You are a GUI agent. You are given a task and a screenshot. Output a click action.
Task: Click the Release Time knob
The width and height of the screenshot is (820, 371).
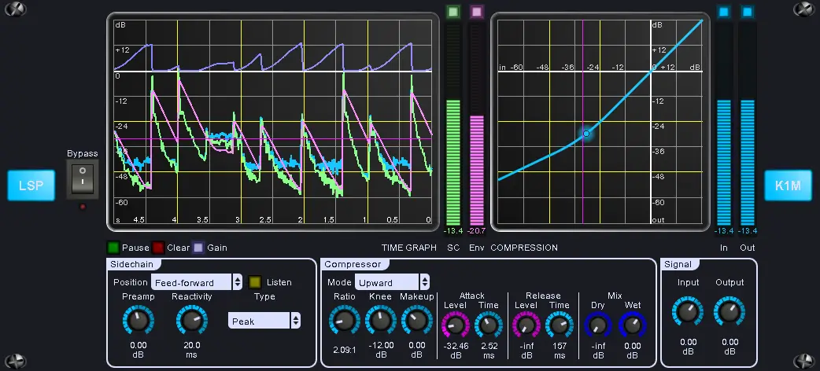[559, 325]
